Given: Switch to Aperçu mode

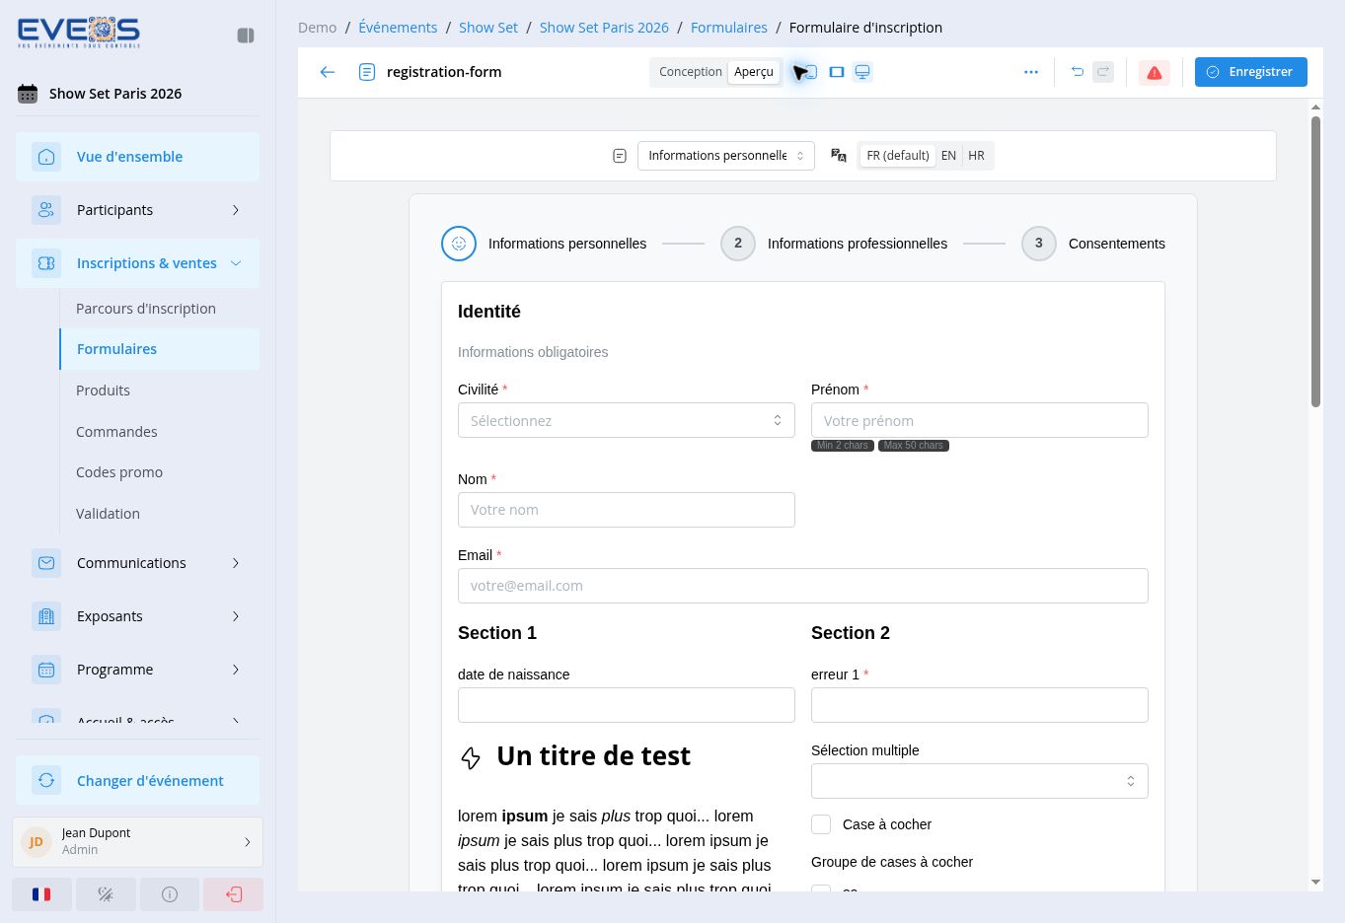Looking at the screenshot, I should 754,72.
